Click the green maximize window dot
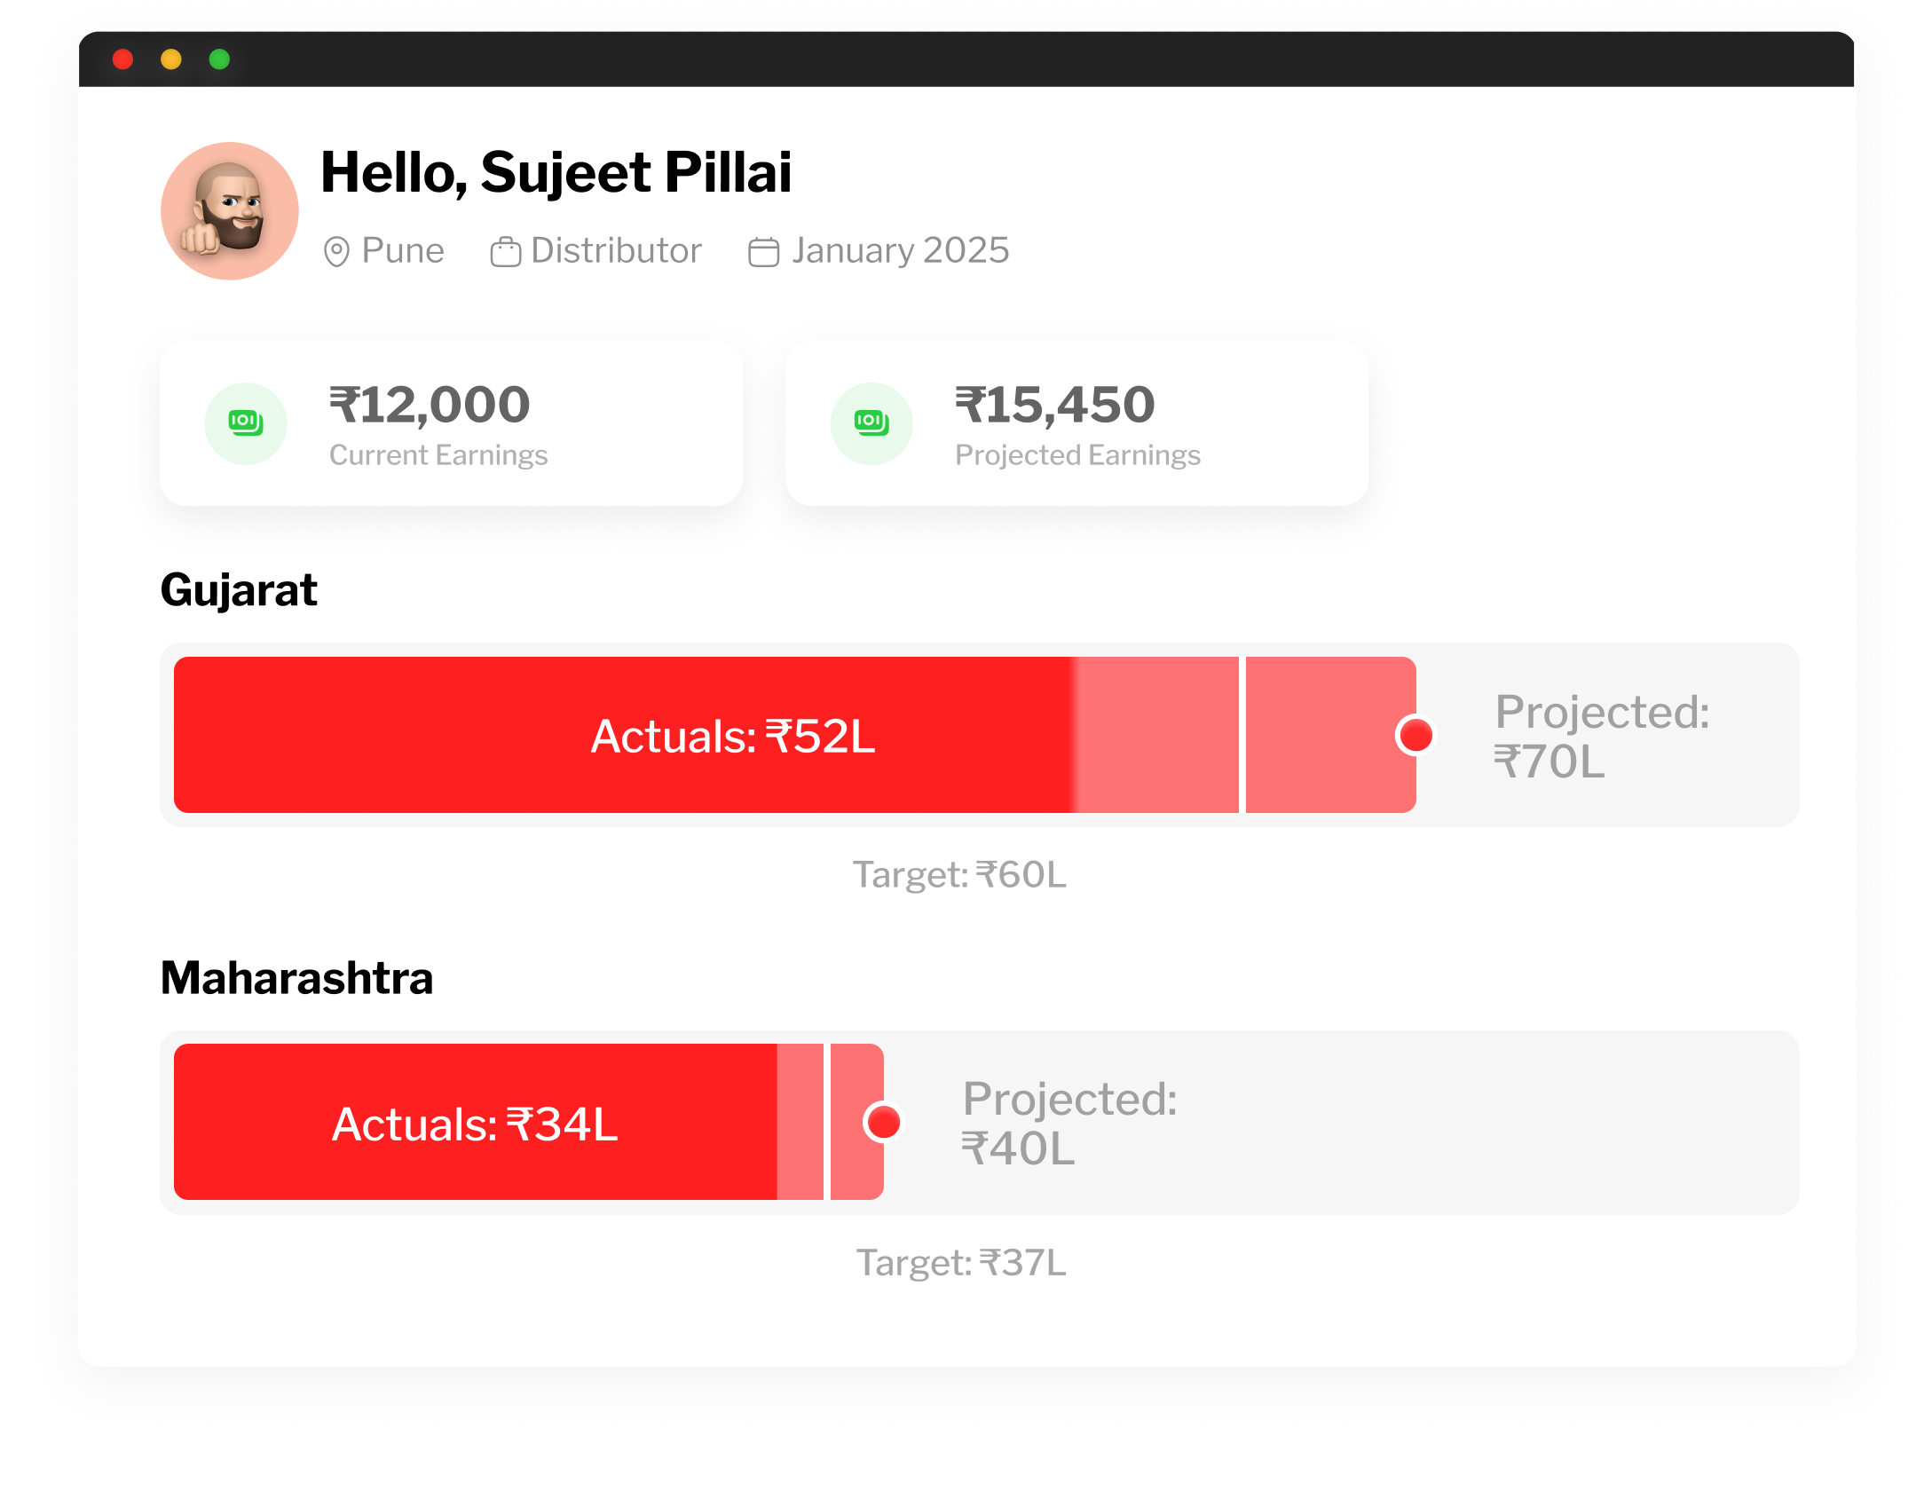Viewport: 1932px width, 1499px height. (219, 59)
